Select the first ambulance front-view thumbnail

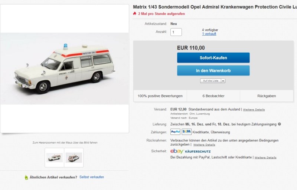55,157
